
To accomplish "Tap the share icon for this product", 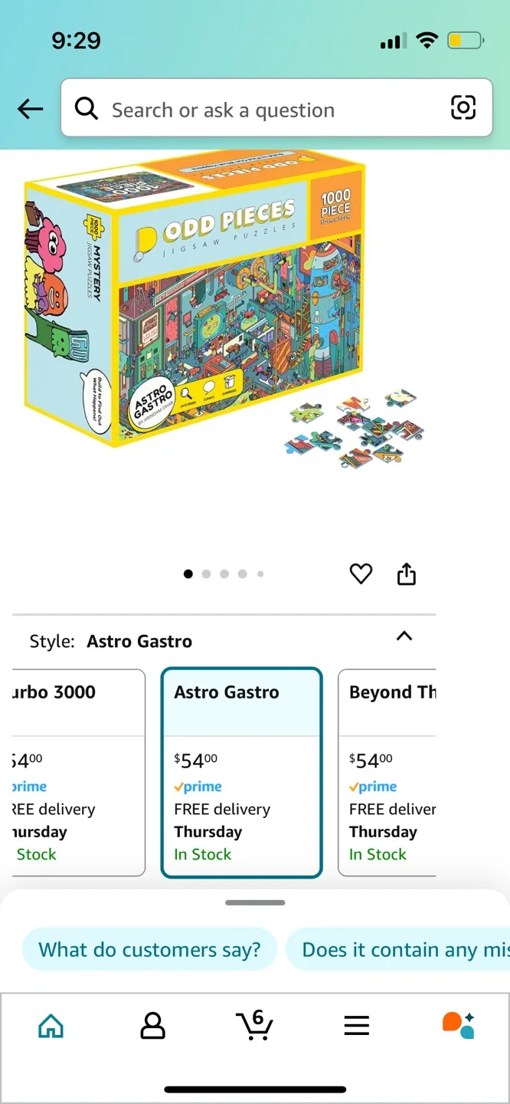I will point(406,573).
